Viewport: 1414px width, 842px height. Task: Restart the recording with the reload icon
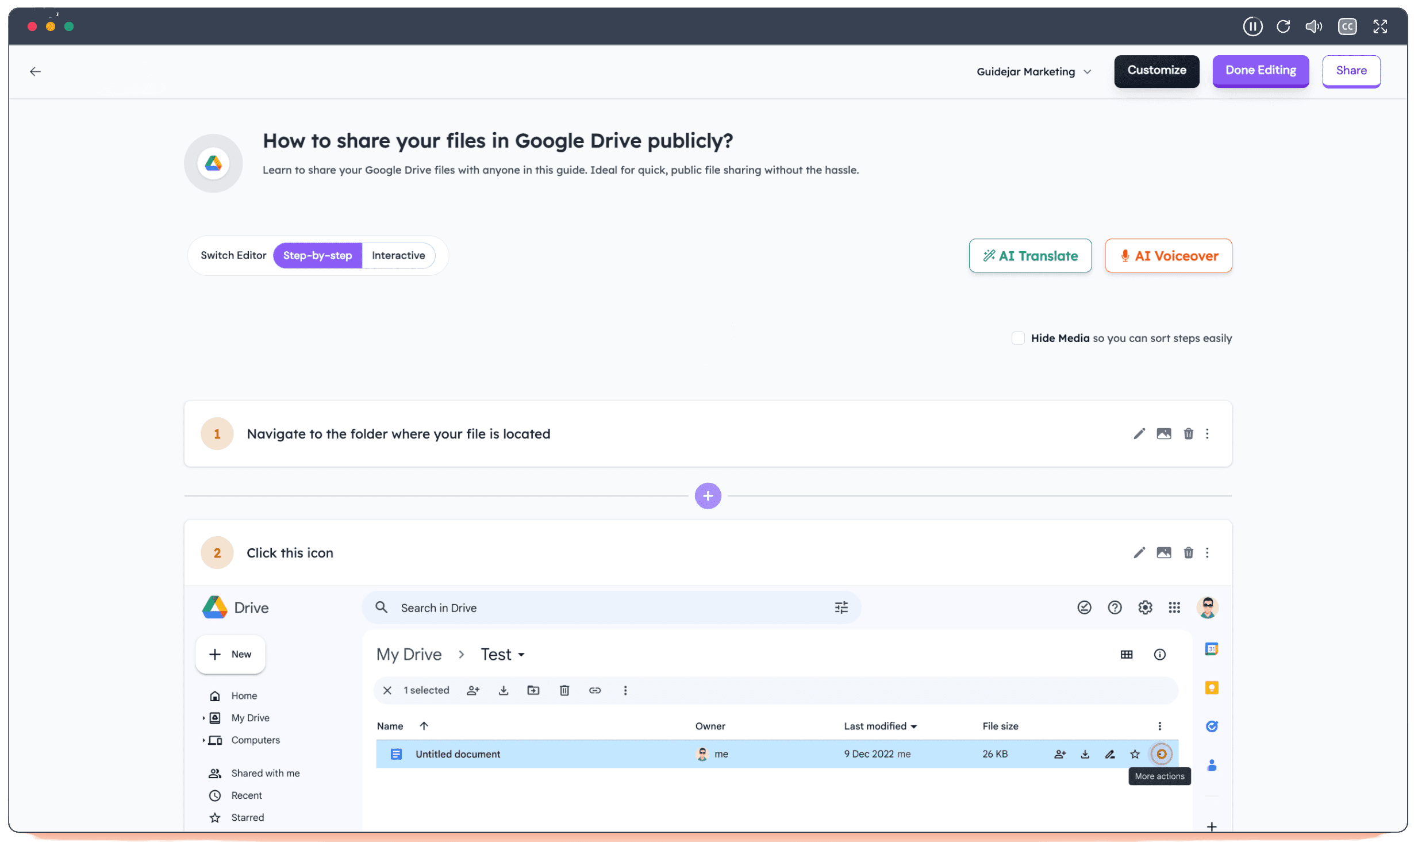[x=1284, y=26]
